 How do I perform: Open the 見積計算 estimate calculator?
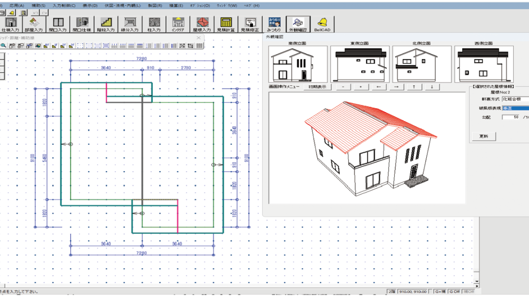(x=226, y=24)
